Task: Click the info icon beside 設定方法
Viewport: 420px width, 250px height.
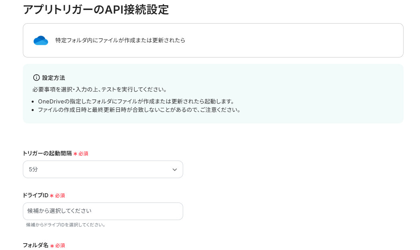Action: [36, 77]
